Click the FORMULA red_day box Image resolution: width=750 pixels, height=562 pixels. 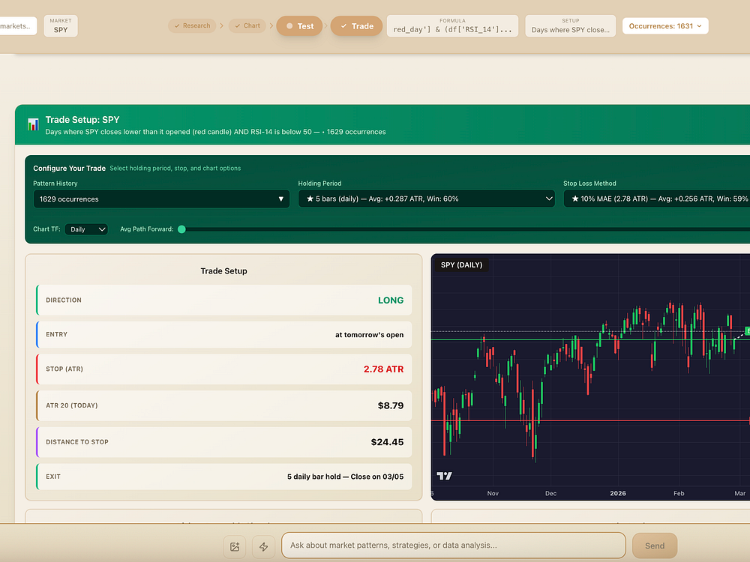(x=452, y=25)
